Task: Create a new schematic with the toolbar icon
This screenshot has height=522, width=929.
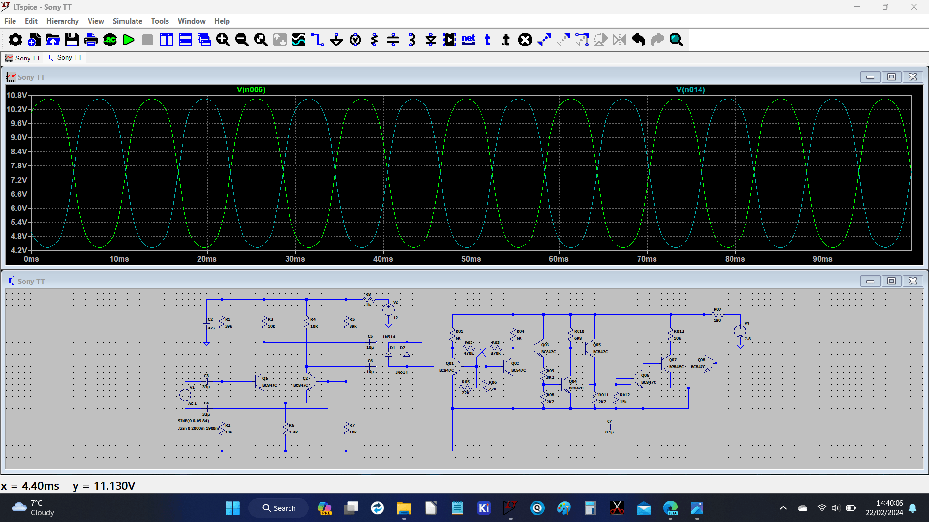Action: tap(34, 40)
